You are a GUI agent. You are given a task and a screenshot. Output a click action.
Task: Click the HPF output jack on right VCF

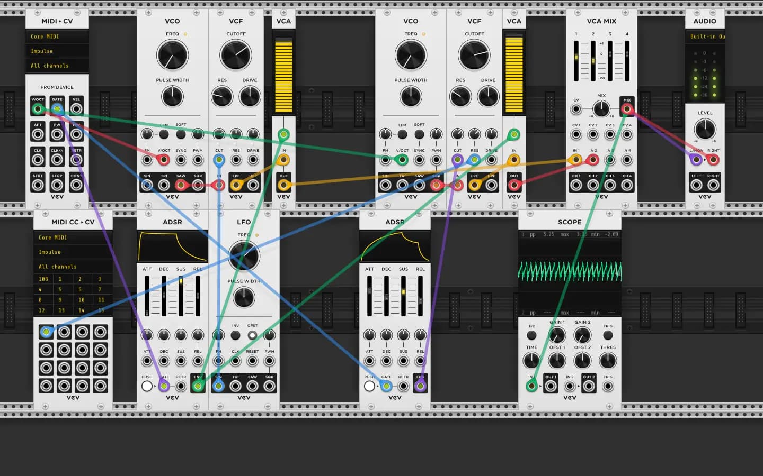coord(491,185)
